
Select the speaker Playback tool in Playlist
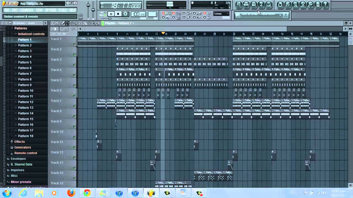pyautogui.click(x=98, y=23)
